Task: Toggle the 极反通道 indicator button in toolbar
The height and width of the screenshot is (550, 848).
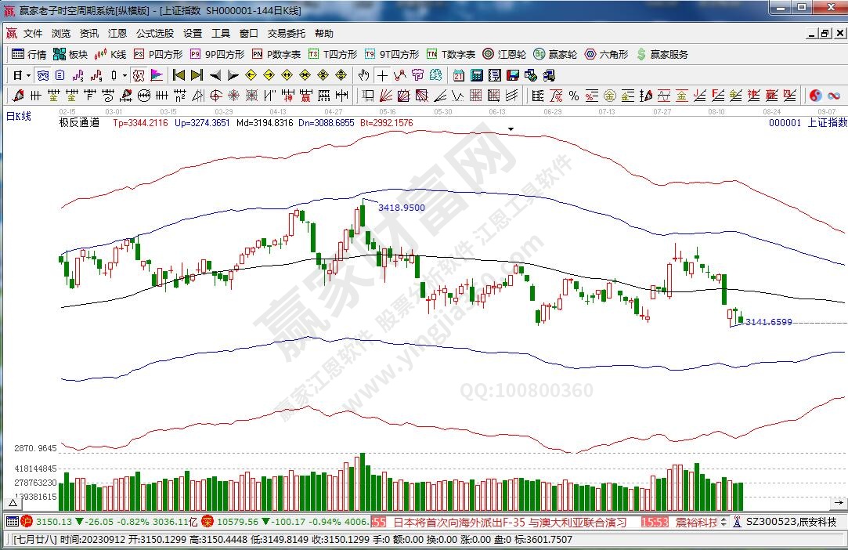Action: point(139,75)
